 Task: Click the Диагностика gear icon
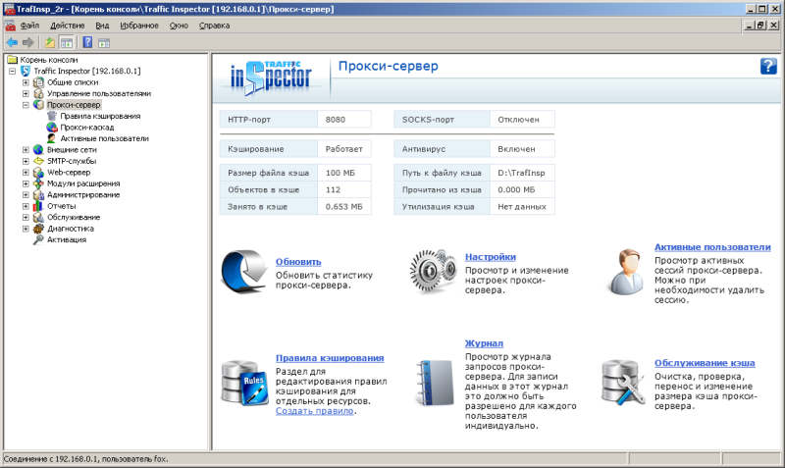click(x=38, y=229)
